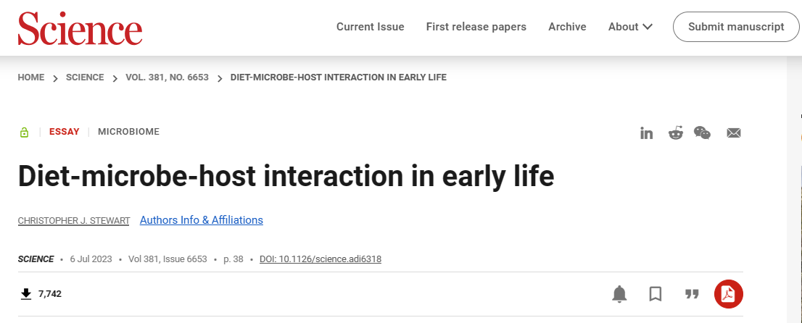Go to Vol. 381, No. 6653 breadcrumb
The image size is (802, 323).
tap(168, 77)
